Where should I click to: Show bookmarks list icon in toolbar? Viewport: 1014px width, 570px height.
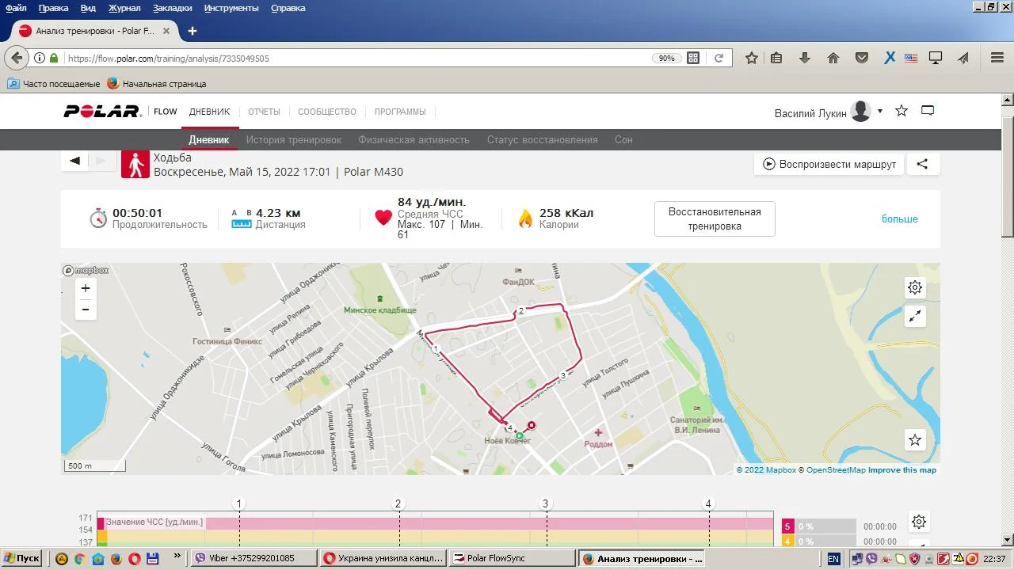(776, 58)
